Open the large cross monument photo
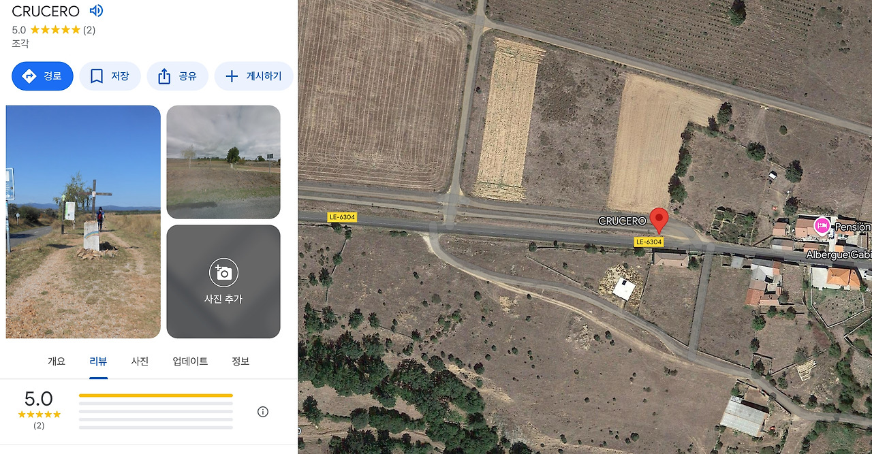Screen dimensions: 872x454 (83, 222)
